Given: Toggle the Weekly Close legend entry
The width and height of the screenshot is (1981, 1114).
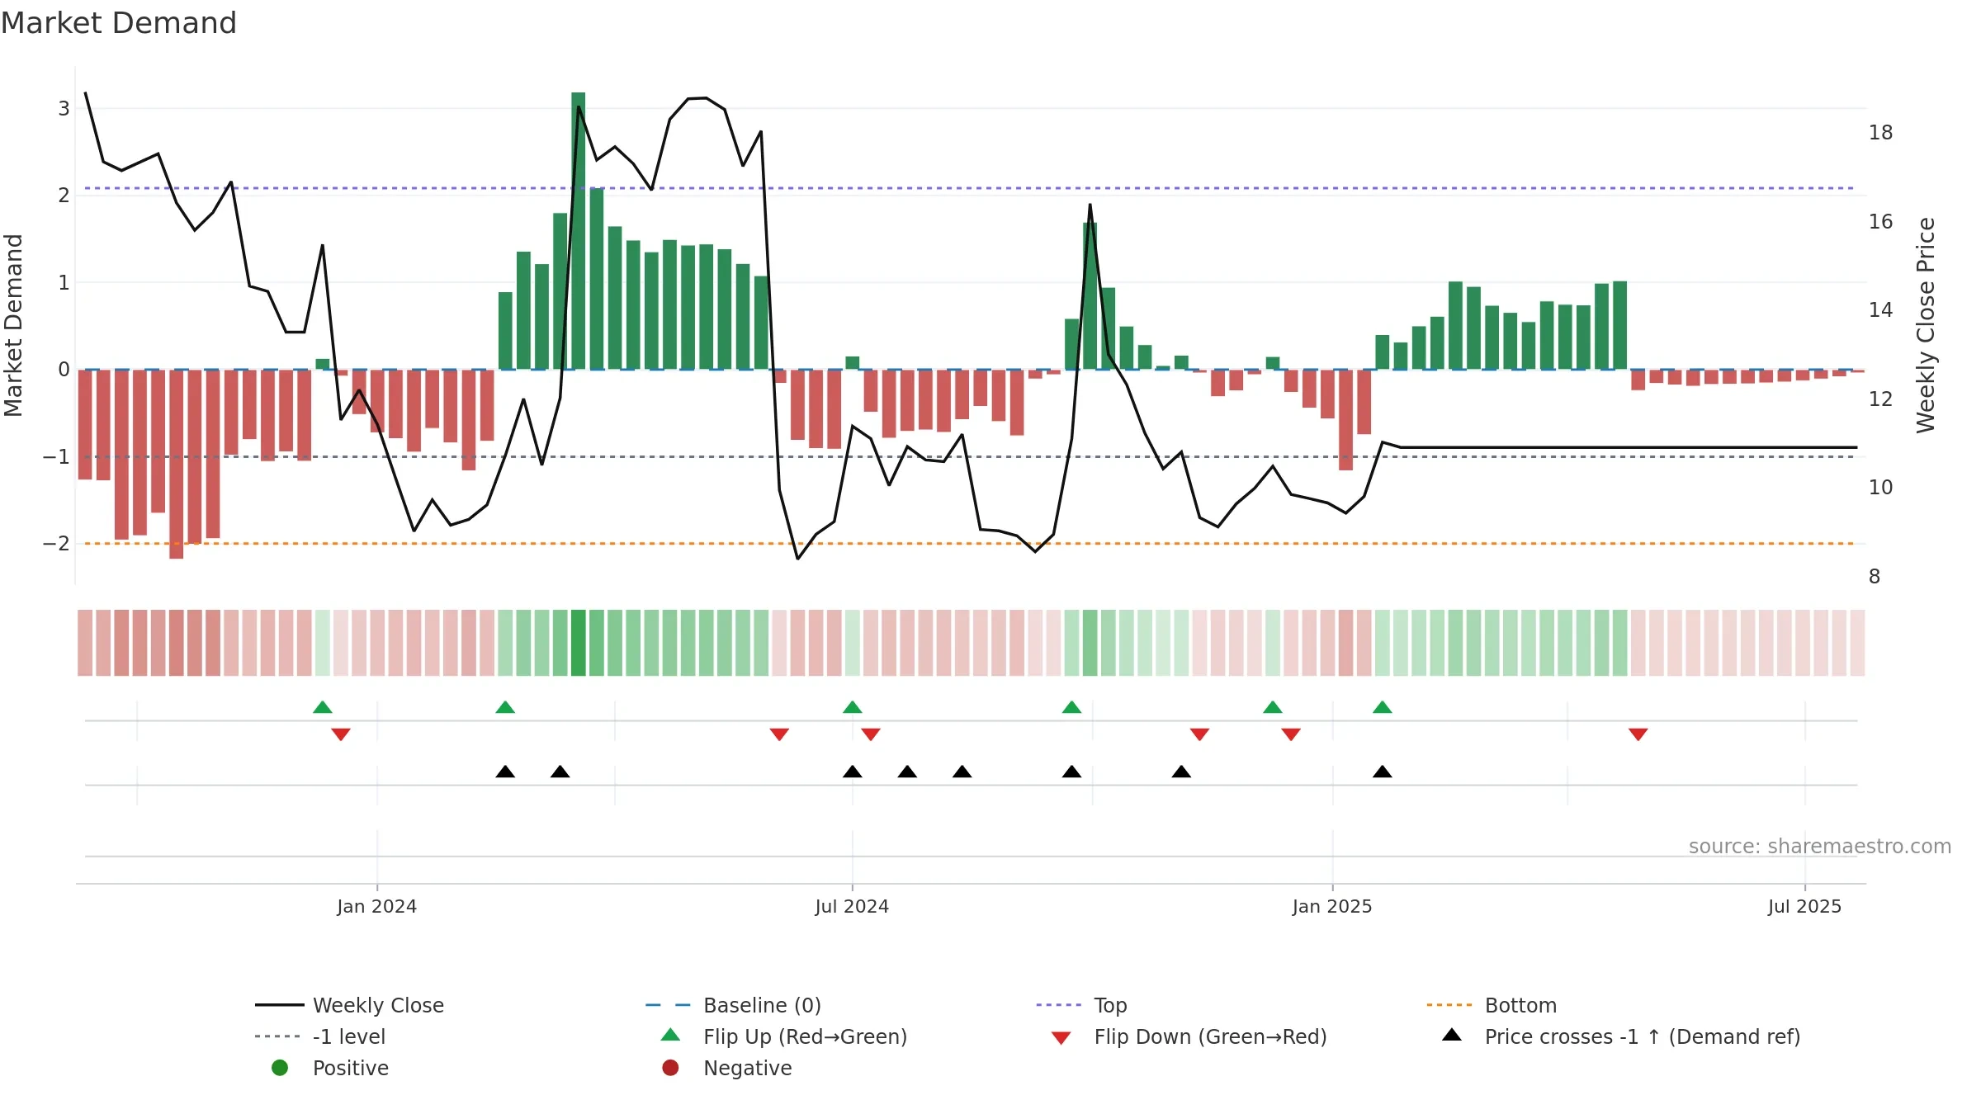Looking at the screenshot, I should (350, 1005).
